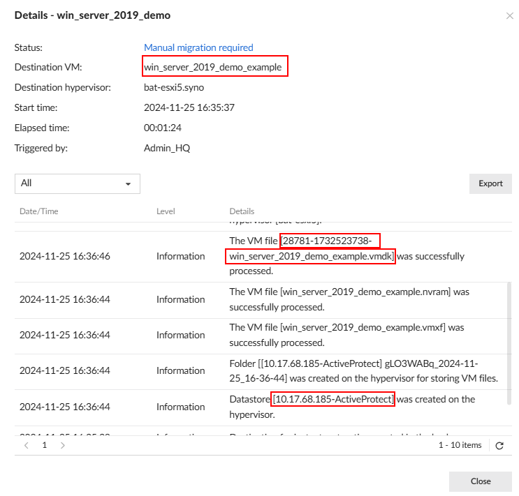The width and height of the screenshot is (519, 496).
Task: Select elapsed time 00:01:24
Action: tap(163, 128)
